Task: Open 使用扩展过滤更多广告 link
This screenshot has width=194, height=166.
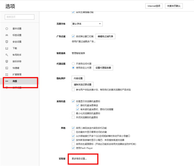Action: coord(83,42)
